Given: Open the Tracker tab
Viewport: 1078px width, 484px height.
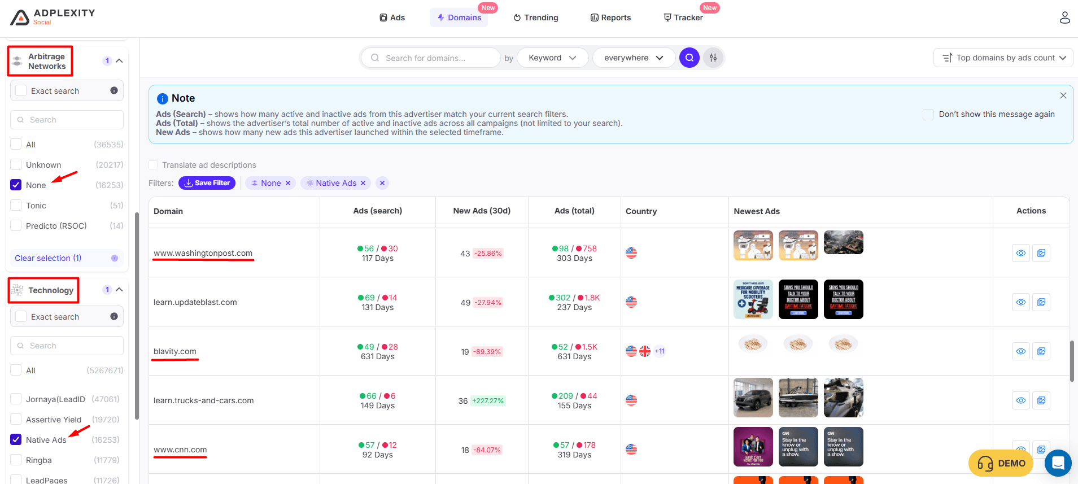Looking at the screenshot, I should (683, 18).
